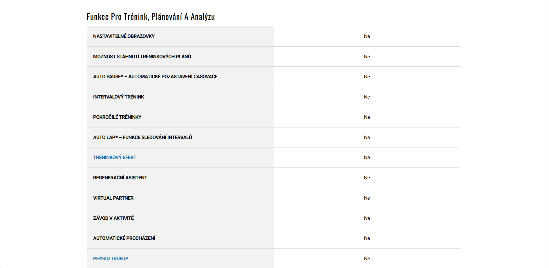
Task: Select the Nastavitelné obrazovky row label
Action: (x=124, y=36)
